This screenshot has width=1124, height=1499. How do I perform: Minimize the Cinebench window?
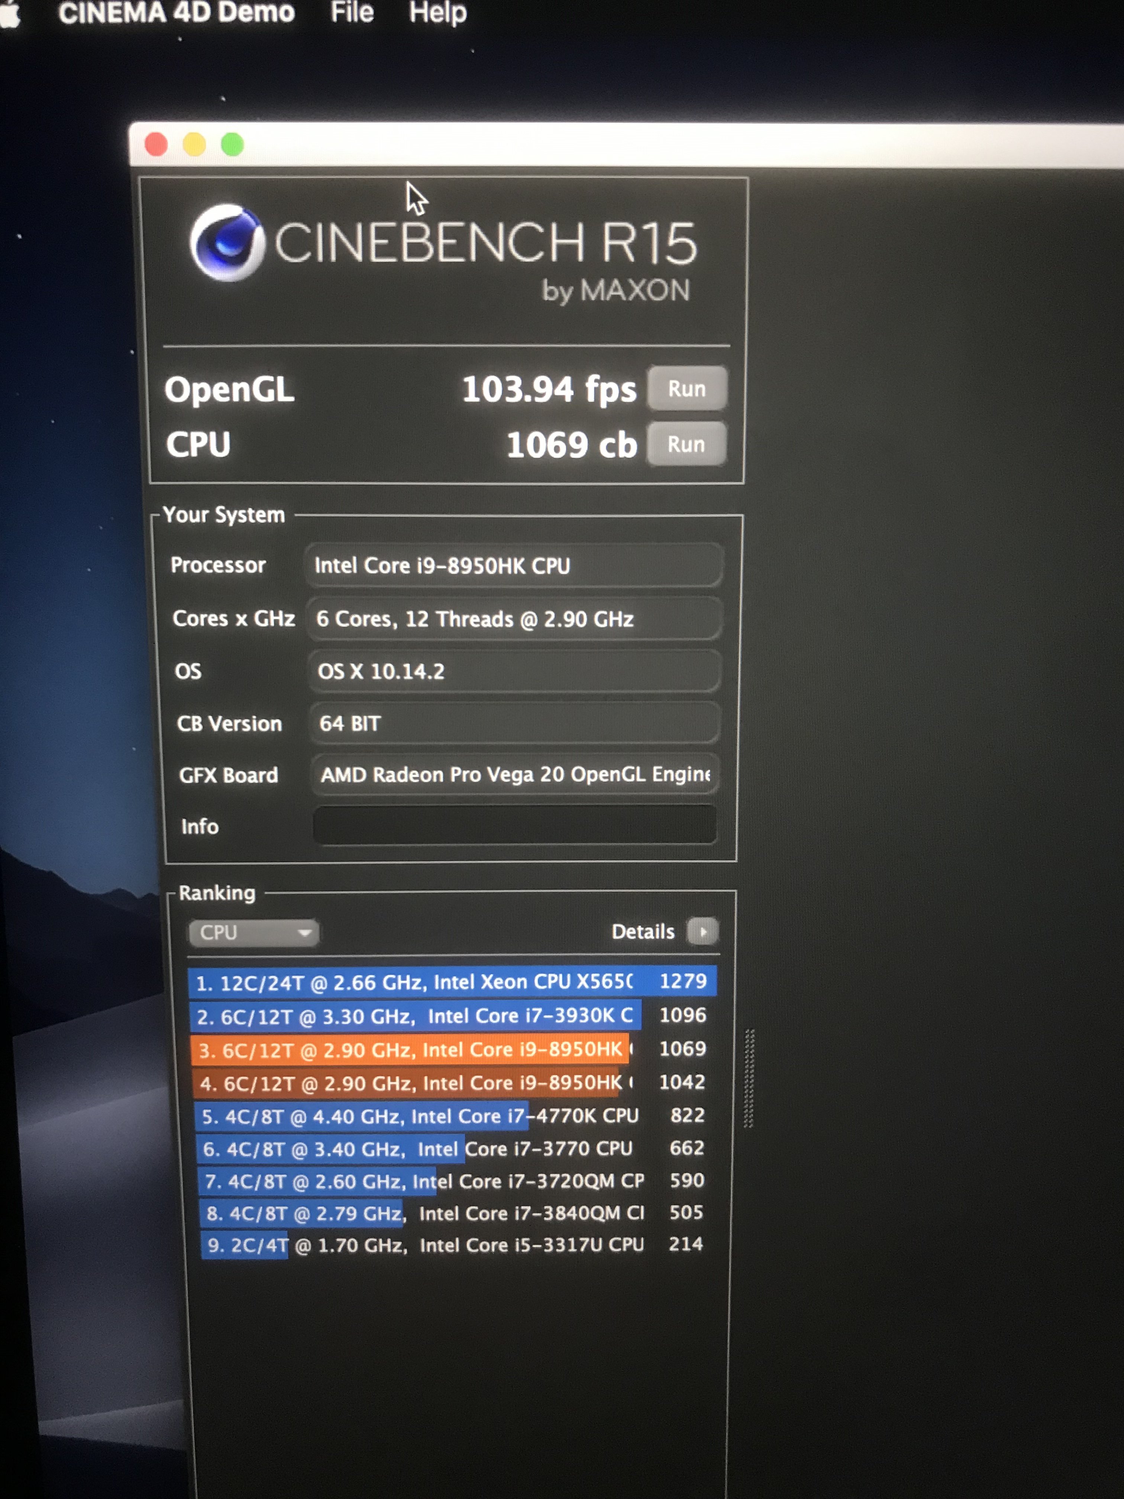tap(194, 144)
